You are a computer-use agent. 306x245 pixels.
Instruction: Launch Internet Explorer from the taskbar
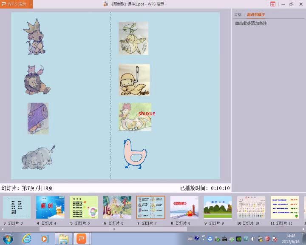tap(27, 239)
